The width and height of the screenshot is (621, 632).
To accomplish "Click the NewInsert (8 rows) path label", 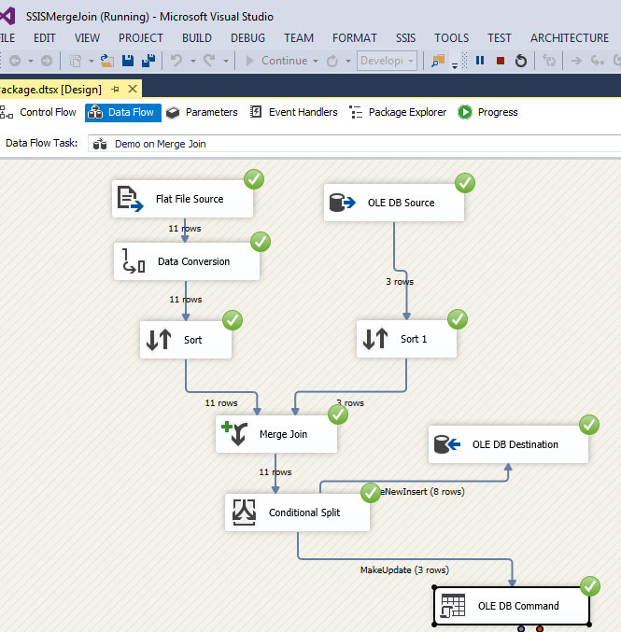I will (423, 491).
